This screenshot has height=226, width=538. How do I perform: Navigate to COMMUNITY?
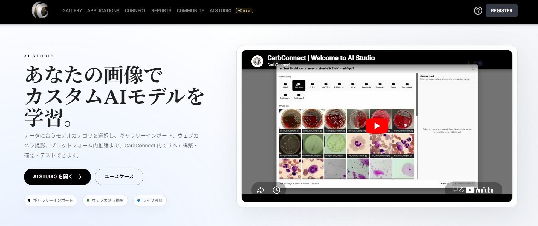(x=190, y=11)
